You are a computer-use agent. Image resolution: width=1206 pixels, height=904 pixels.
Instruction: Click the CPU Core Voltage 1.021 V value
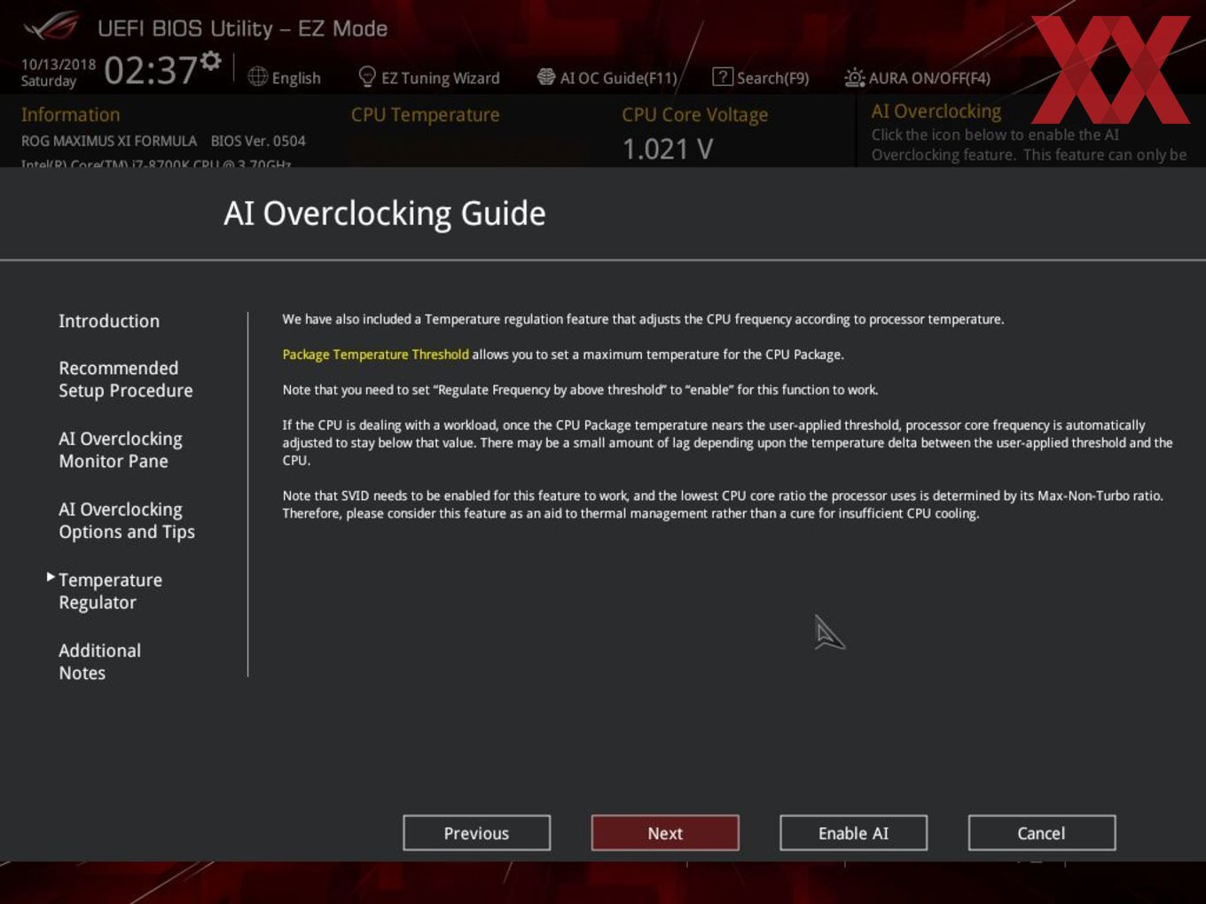668,149
